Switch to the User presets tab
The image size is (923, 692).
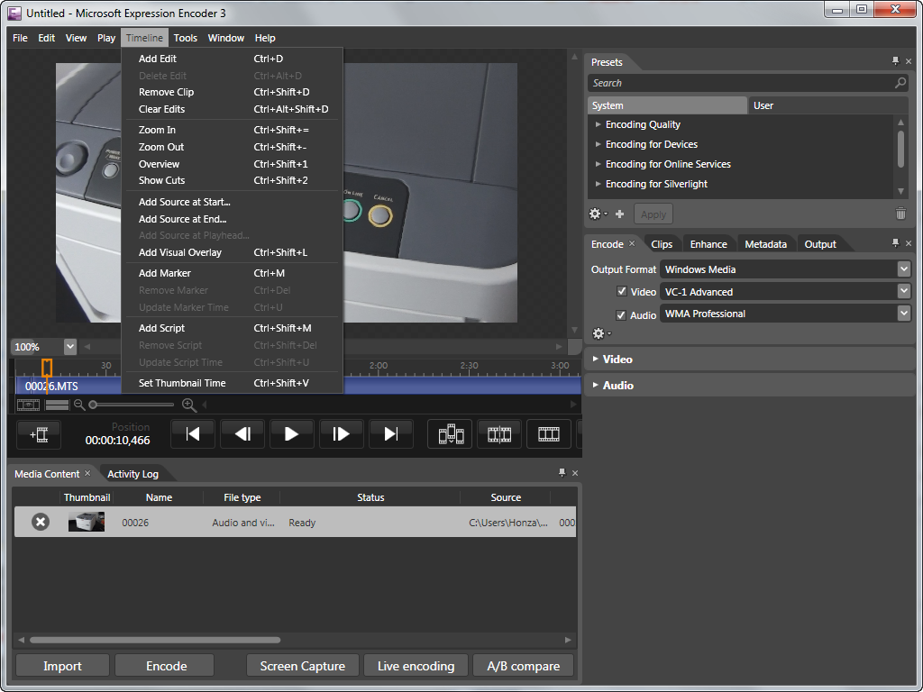coord(828,105)
